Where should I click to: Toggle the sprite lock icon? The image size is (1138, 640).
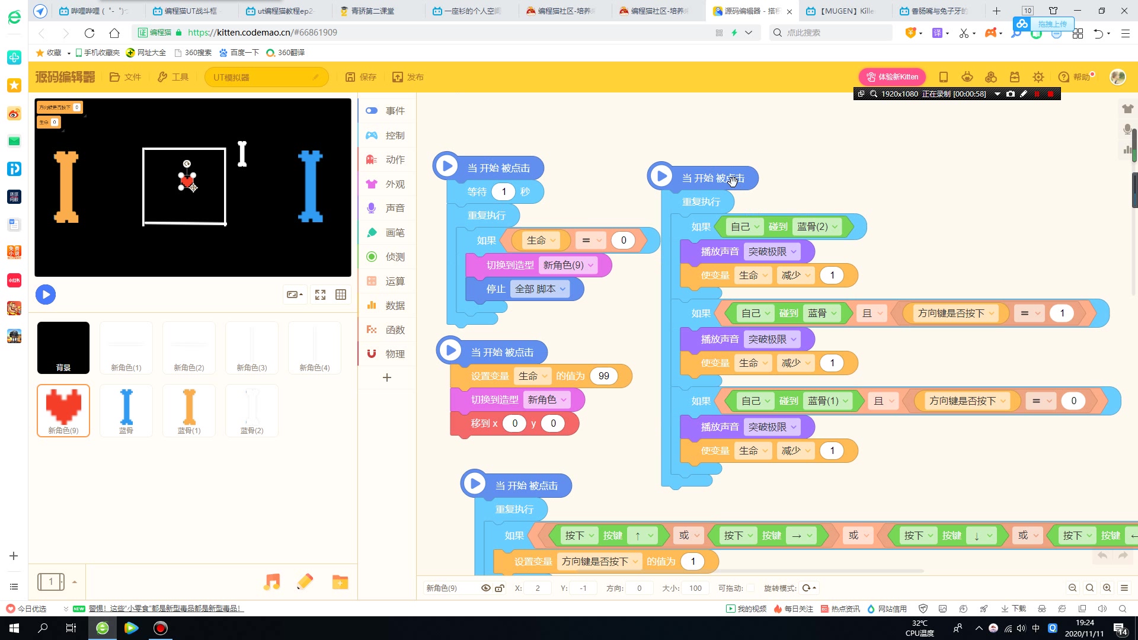pos(500,588)
